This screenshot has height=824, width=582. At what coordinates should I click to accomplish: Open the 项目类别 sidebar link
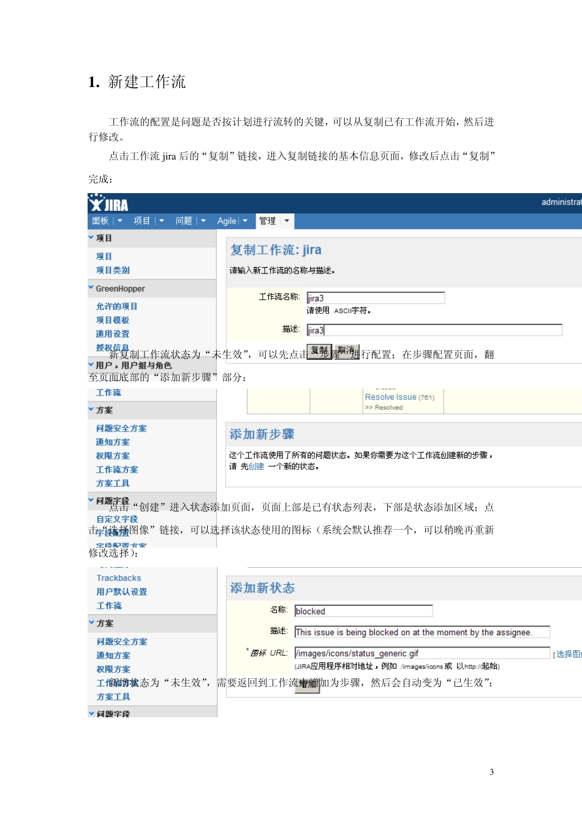tap(113, 270)
